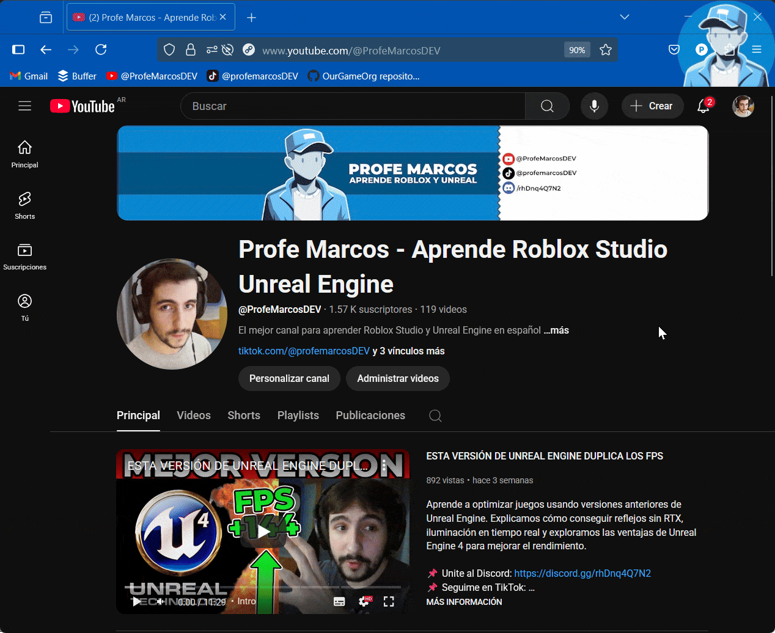Click the channel banner image
Screen dimensions: 775x633
(413, 173)
